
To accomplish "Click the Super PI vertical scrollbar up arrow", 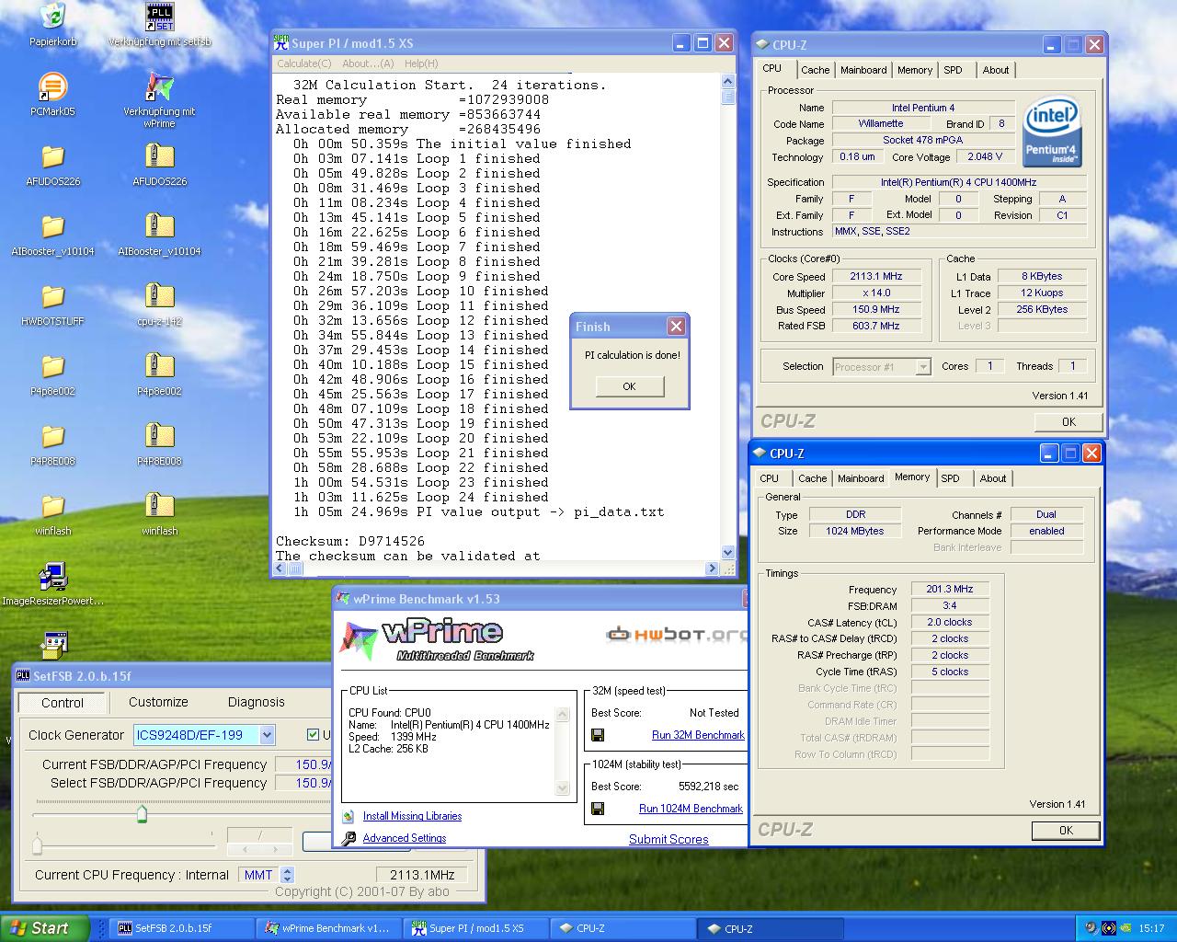I will [x=728, y=82].
